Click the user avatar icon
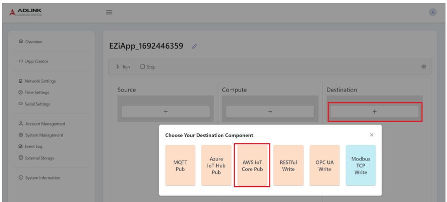Image resolution: width=447 pixels, height=202 pixels. coord(433,12)
